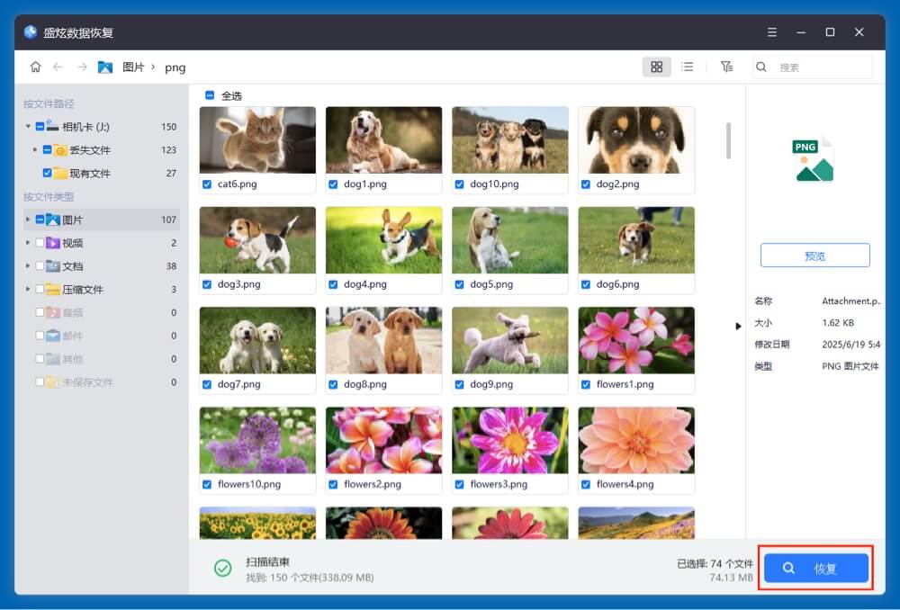Click the 预览 preview button
This screenshot has height=610, width=900.
(x=814, y=256)
